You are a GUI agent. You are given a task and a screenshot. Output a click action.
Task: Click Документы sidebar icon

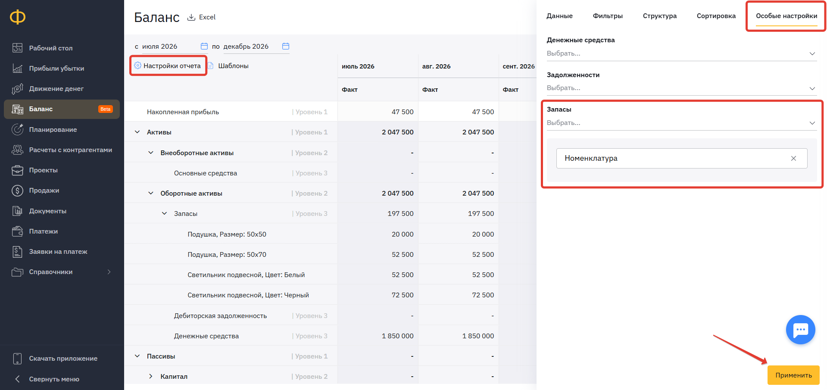(x=17, y=211)
